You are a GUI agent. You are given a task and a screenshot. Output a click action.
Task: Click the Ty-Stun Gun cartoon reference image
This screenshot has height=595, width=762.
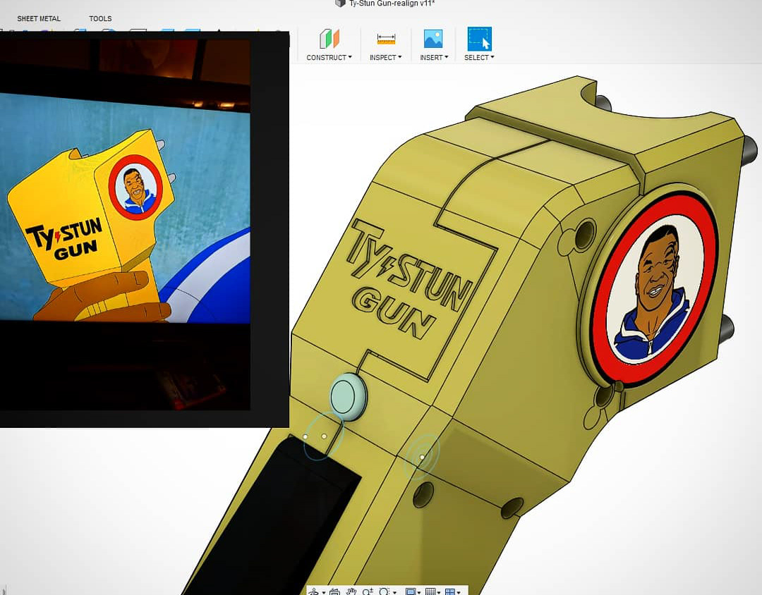click(125, 207)
